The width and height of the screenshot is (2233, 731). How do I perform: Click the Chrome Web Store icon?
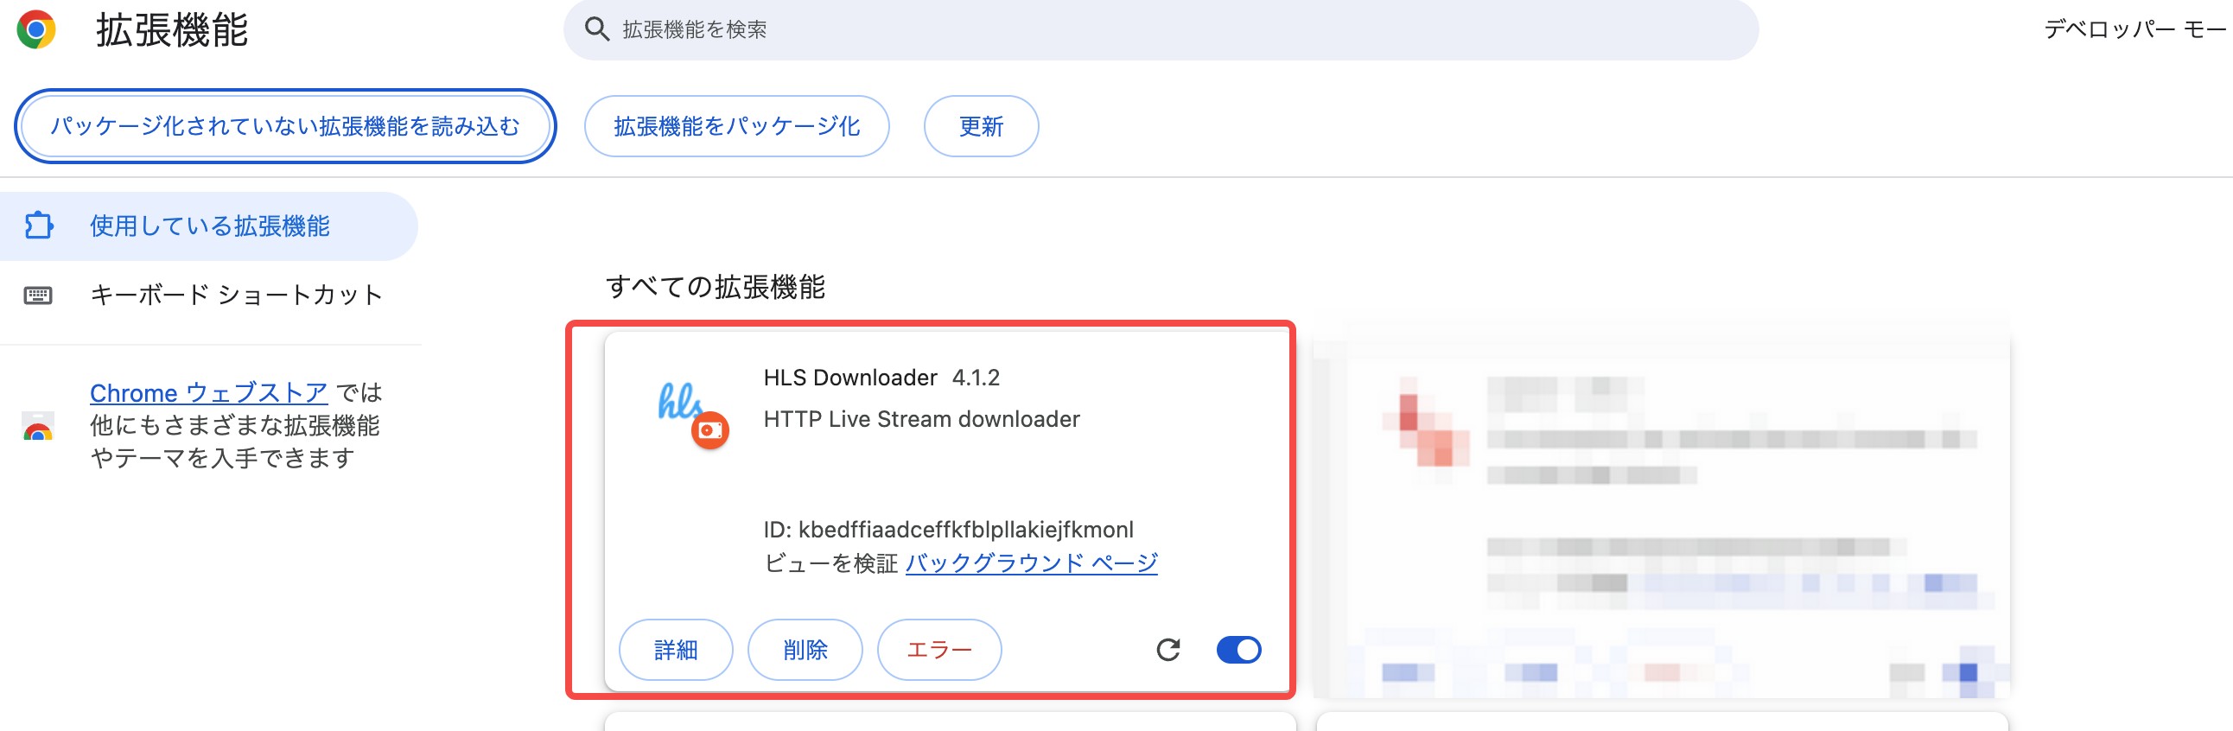pos(38,426)
